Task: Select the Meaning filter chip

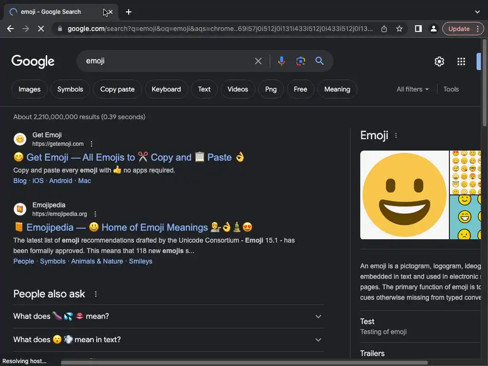Action: tap(337, 89)
